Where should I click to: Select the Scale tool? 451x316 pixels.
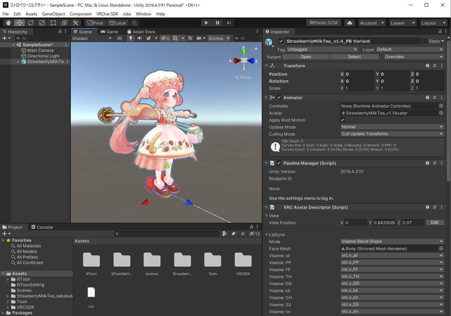[x=42, y=23]
